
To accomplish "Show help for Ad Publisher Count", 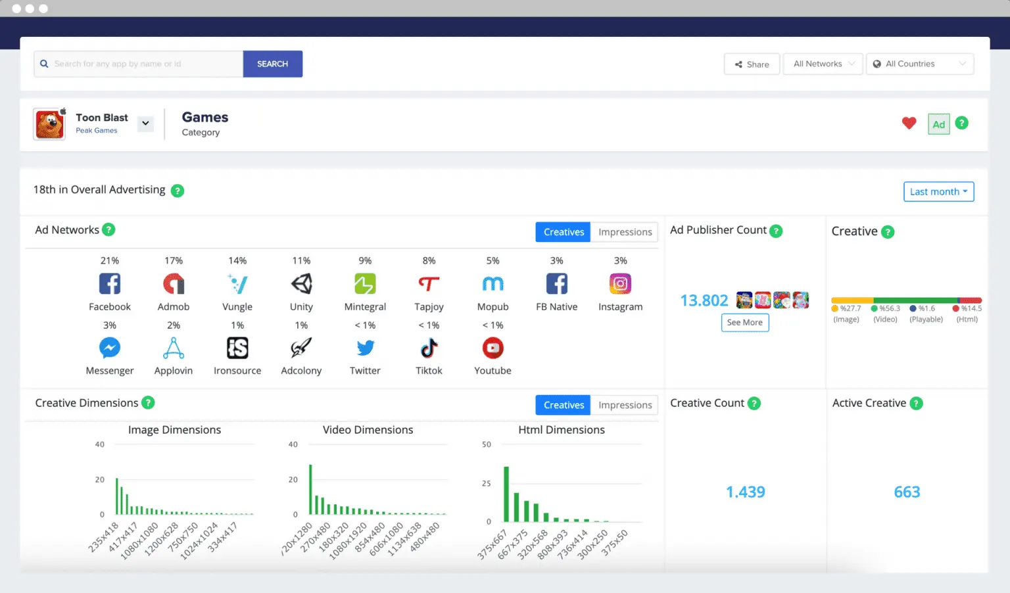I will [776, 231].
